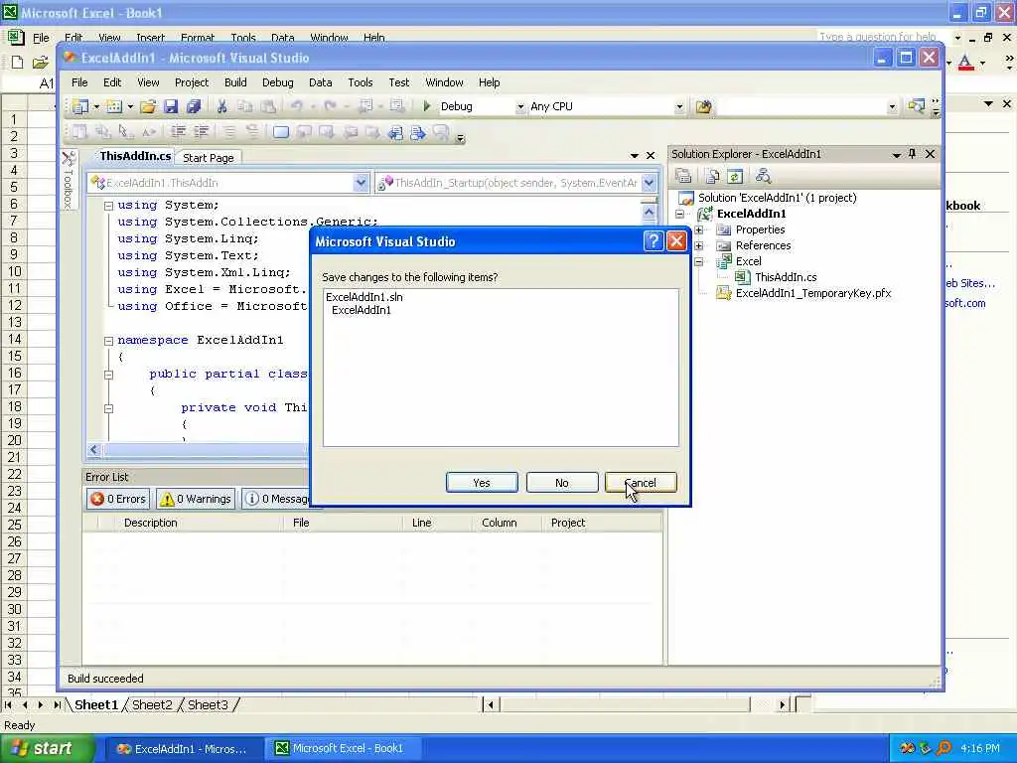Toggle the 0 Messages filter

tap(277, 499)
